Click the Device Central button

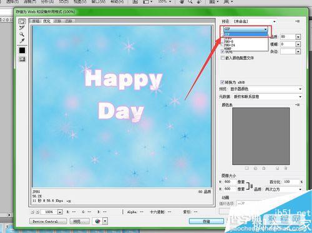pos(48,221)
